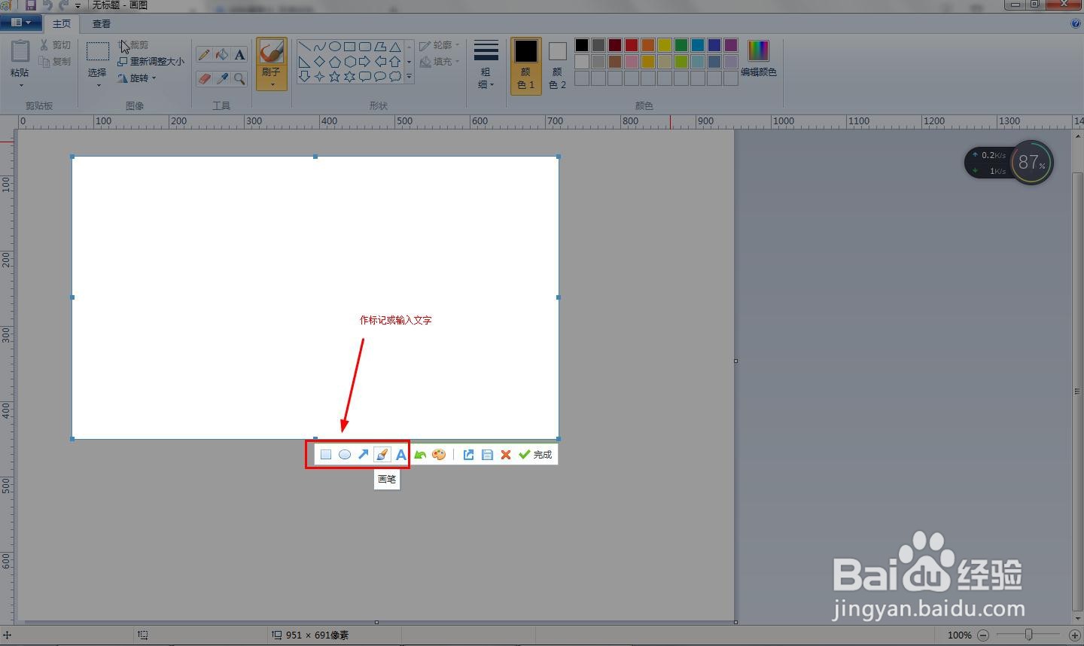The width and height of the screenshot is (1084, 646).
Task: Select 颜色 2 background color box
Action: 557,65
